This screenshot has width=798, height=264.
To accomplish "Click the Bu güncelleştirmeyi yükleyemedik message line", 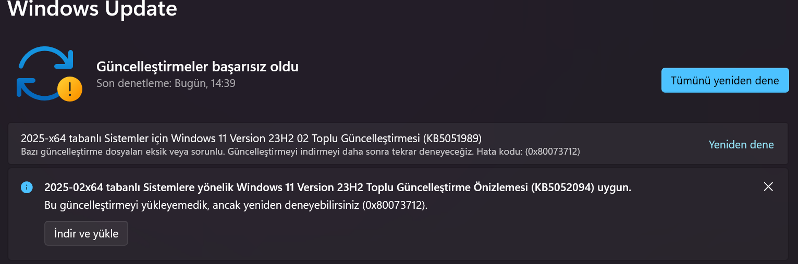I will click(236, 205).
